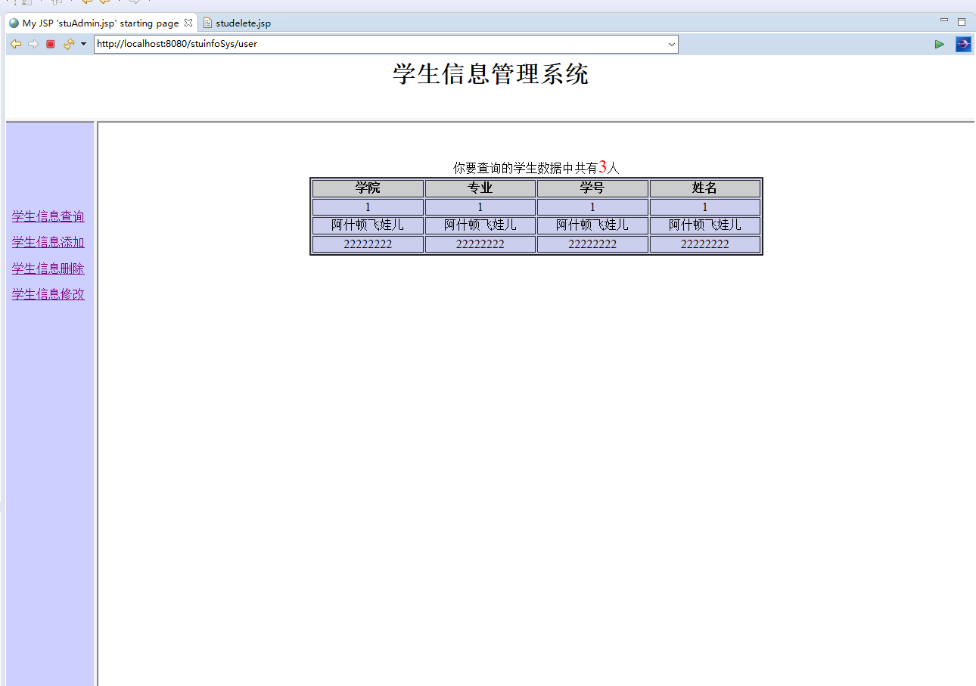Open the 学生信息删除 link

(x=47, y=269)
